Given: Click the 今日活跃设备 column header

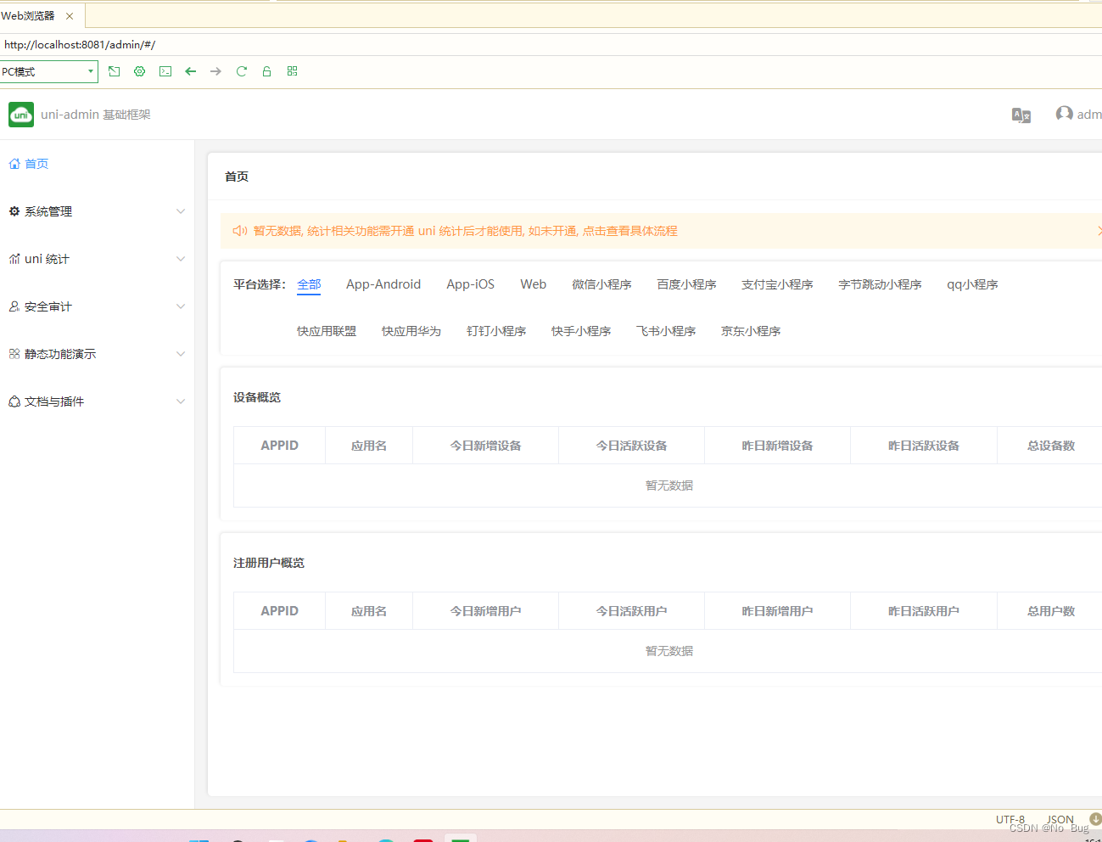Looking at the screenshot, I should click(631, 446).
